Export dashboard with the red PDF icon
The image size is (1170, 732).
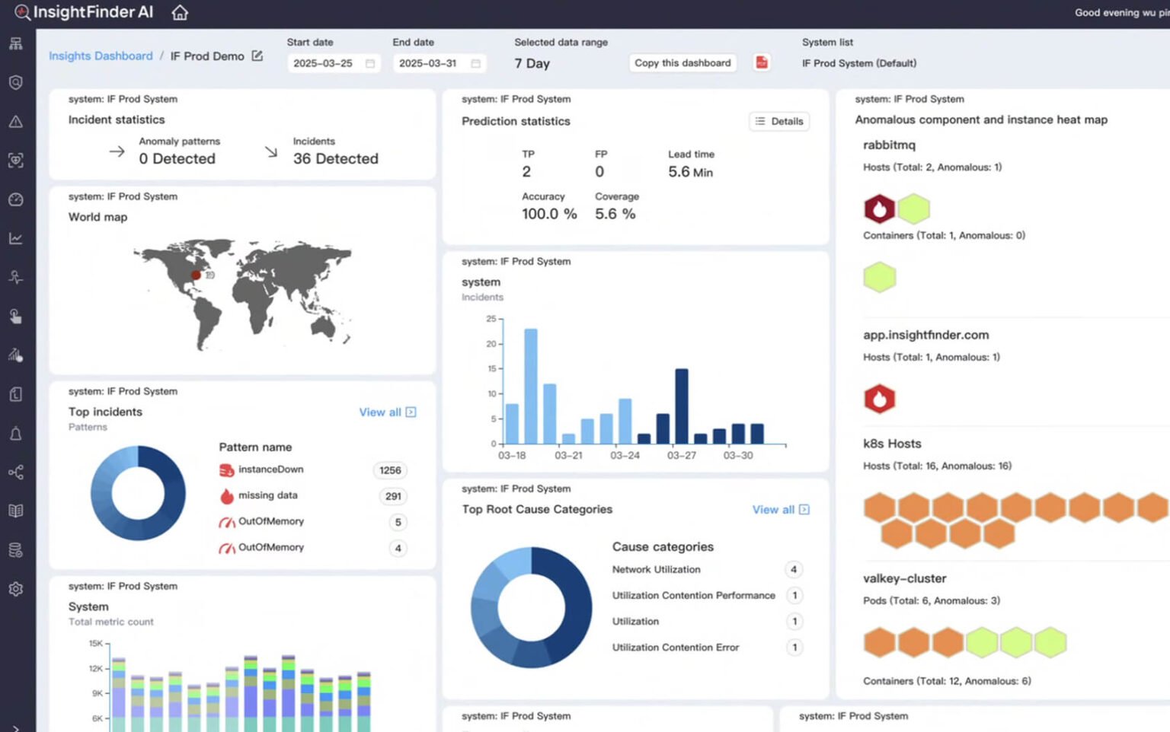pos(762,62)
